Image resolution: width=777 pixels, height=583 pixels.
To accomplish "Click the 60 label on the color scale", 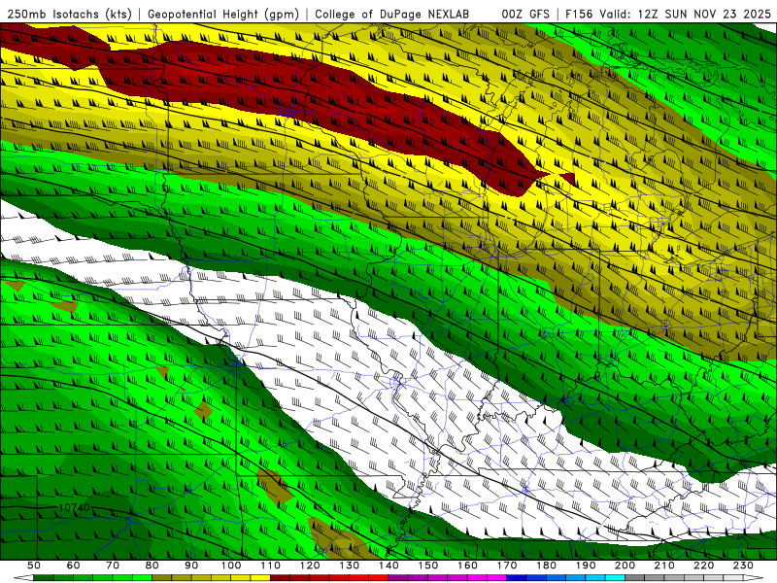I will point(74,566).
